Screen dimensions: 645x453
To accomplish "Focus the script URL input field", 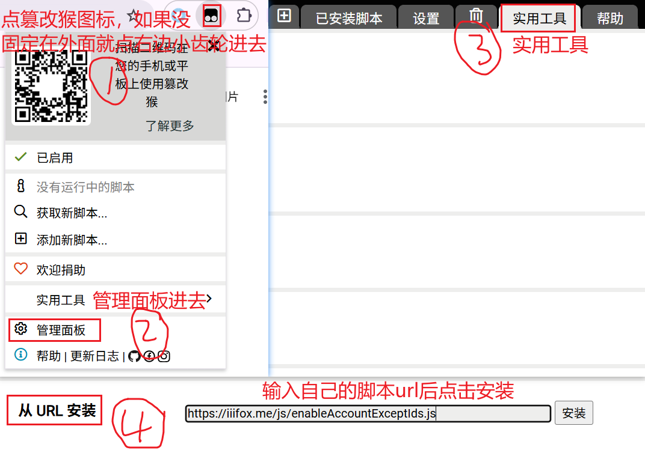I will pyautogui.click(x=368, y=413).
